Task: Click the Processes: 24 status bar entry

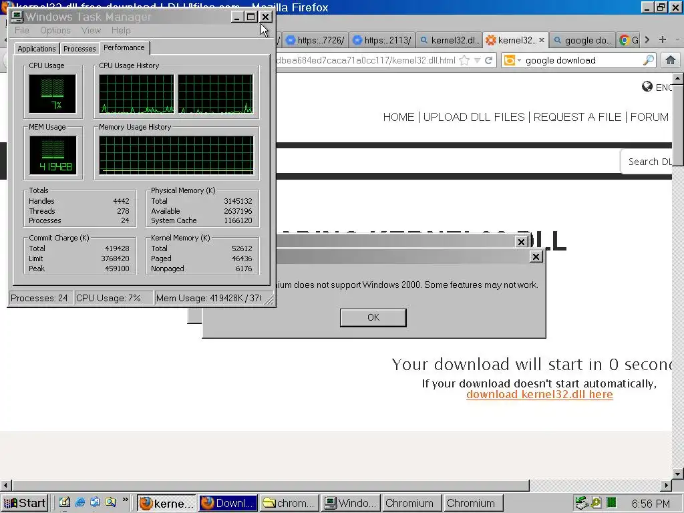Action: click(39, 298)
